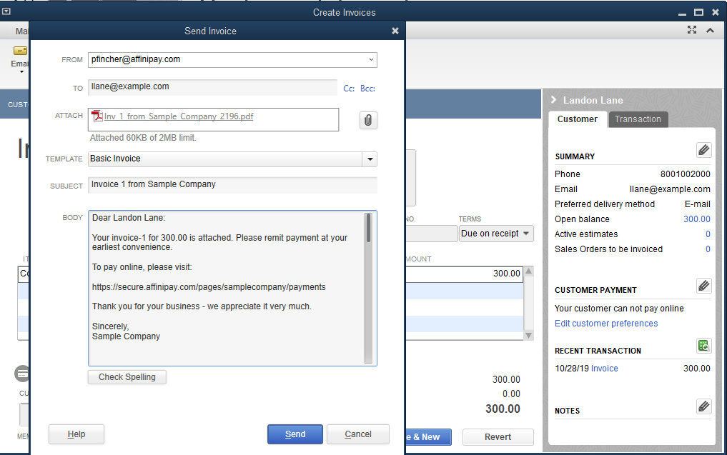
Task: Edit the Summary section pencil icon
Action: coord(703,150)
